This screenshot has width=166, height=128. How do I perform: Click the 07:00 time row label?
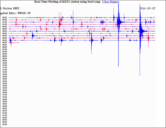[x=5, y=49]
